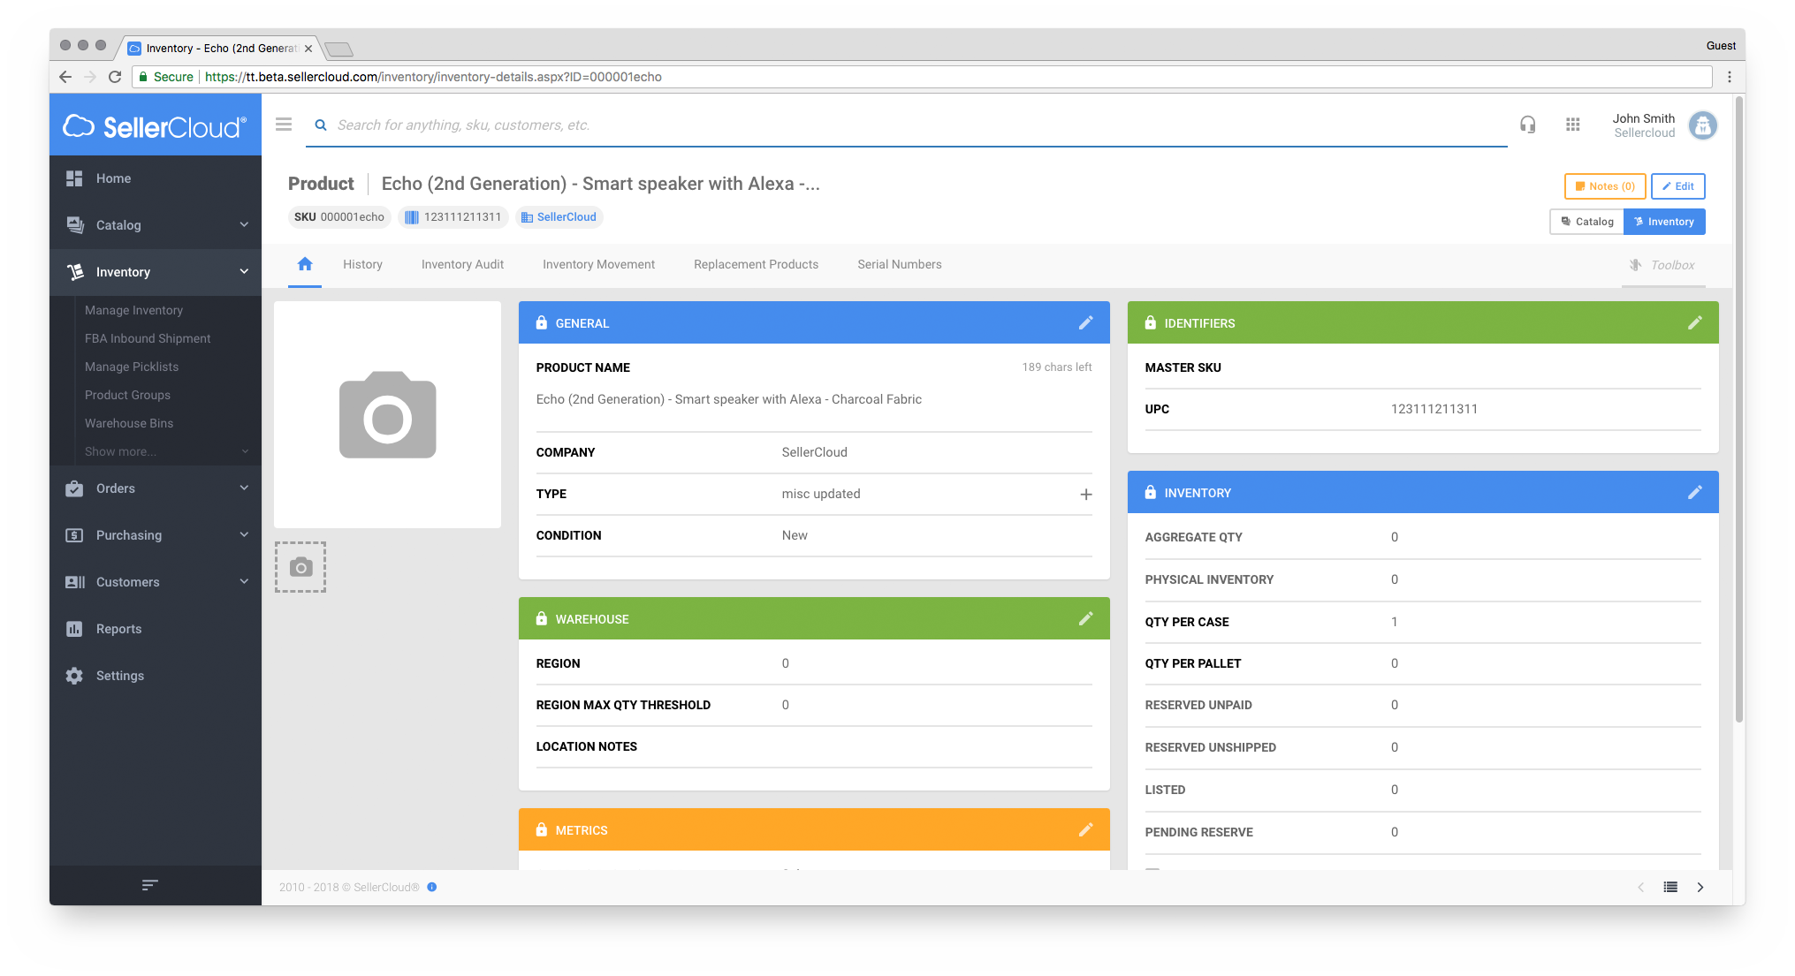
Task: Click the plus icon in the Type row
Action: [1086, 495]
